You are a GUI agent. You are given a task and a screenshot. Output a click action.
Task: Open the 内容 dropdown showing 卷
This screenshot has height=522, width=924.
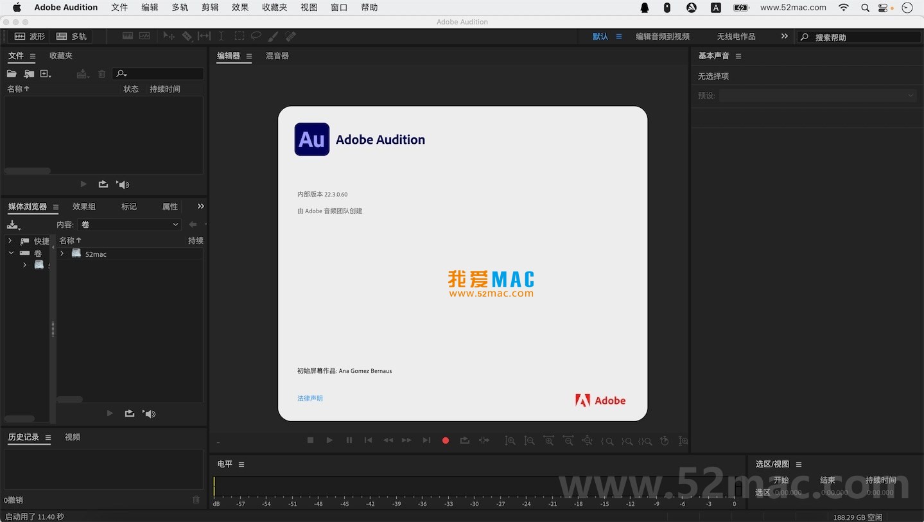pos(130,224)
